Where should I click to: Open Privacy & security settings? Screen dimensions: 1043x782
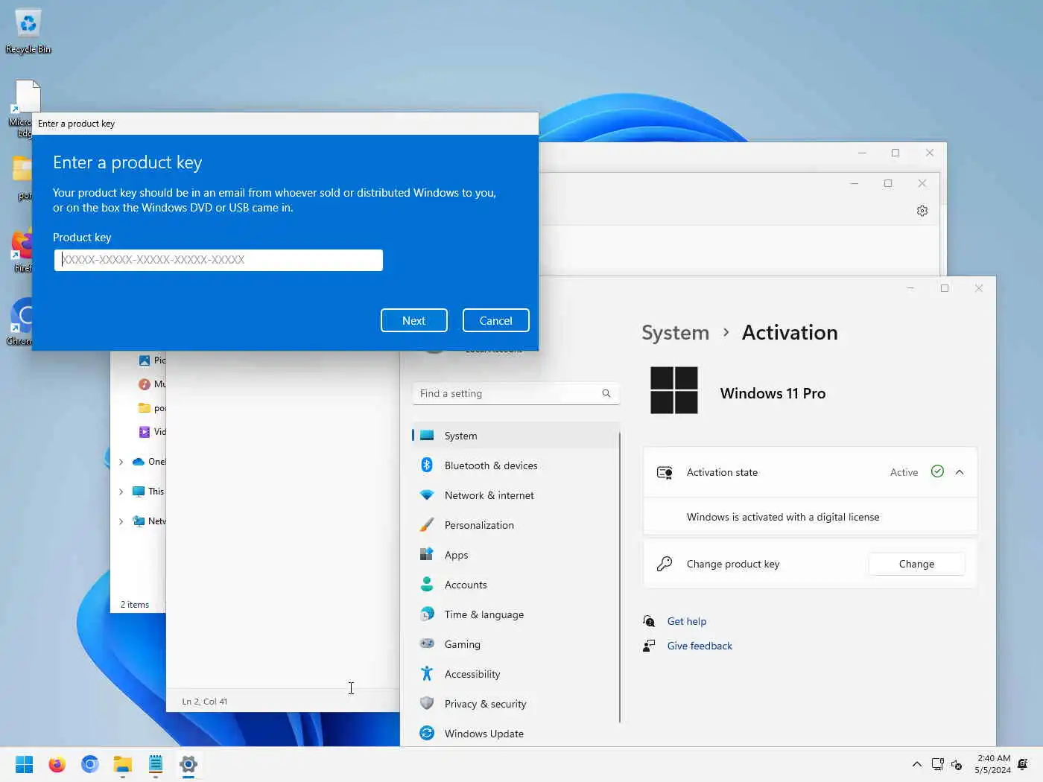516,704
